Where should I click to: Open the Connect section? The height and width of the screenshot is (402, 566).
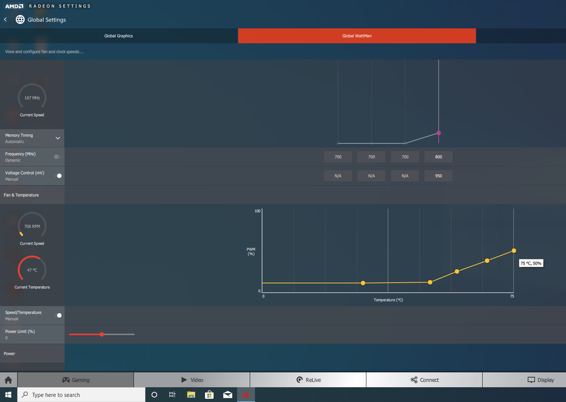point(424,380)
